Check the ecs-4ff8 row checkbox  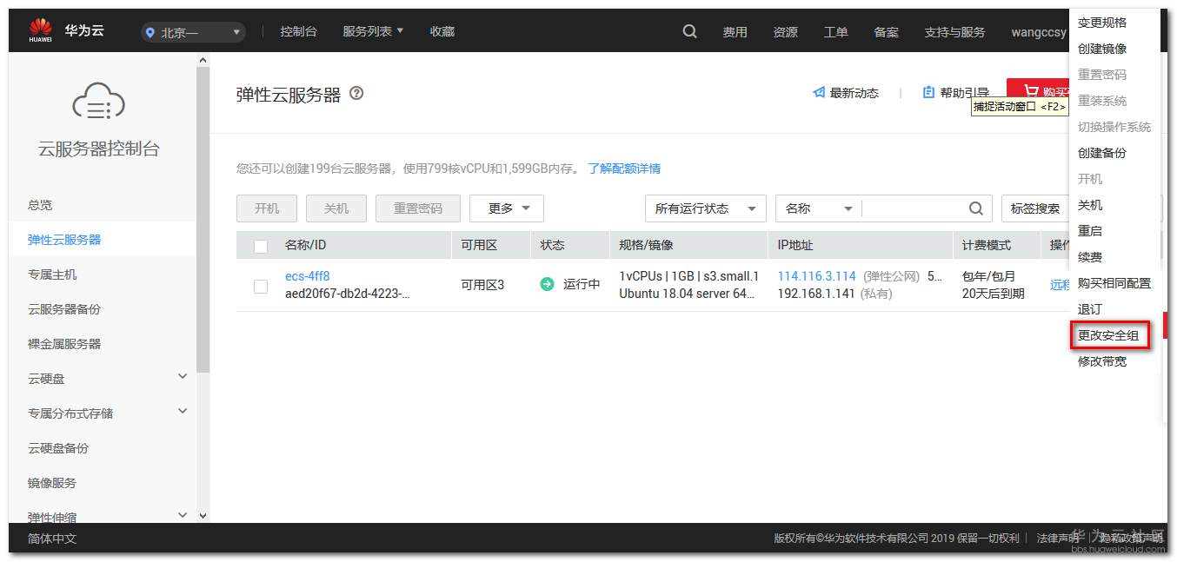click(x=261, y=286)
